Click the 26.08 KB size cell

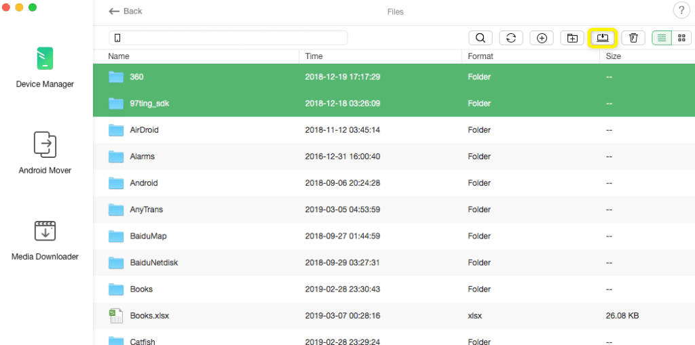pos(622,316)
